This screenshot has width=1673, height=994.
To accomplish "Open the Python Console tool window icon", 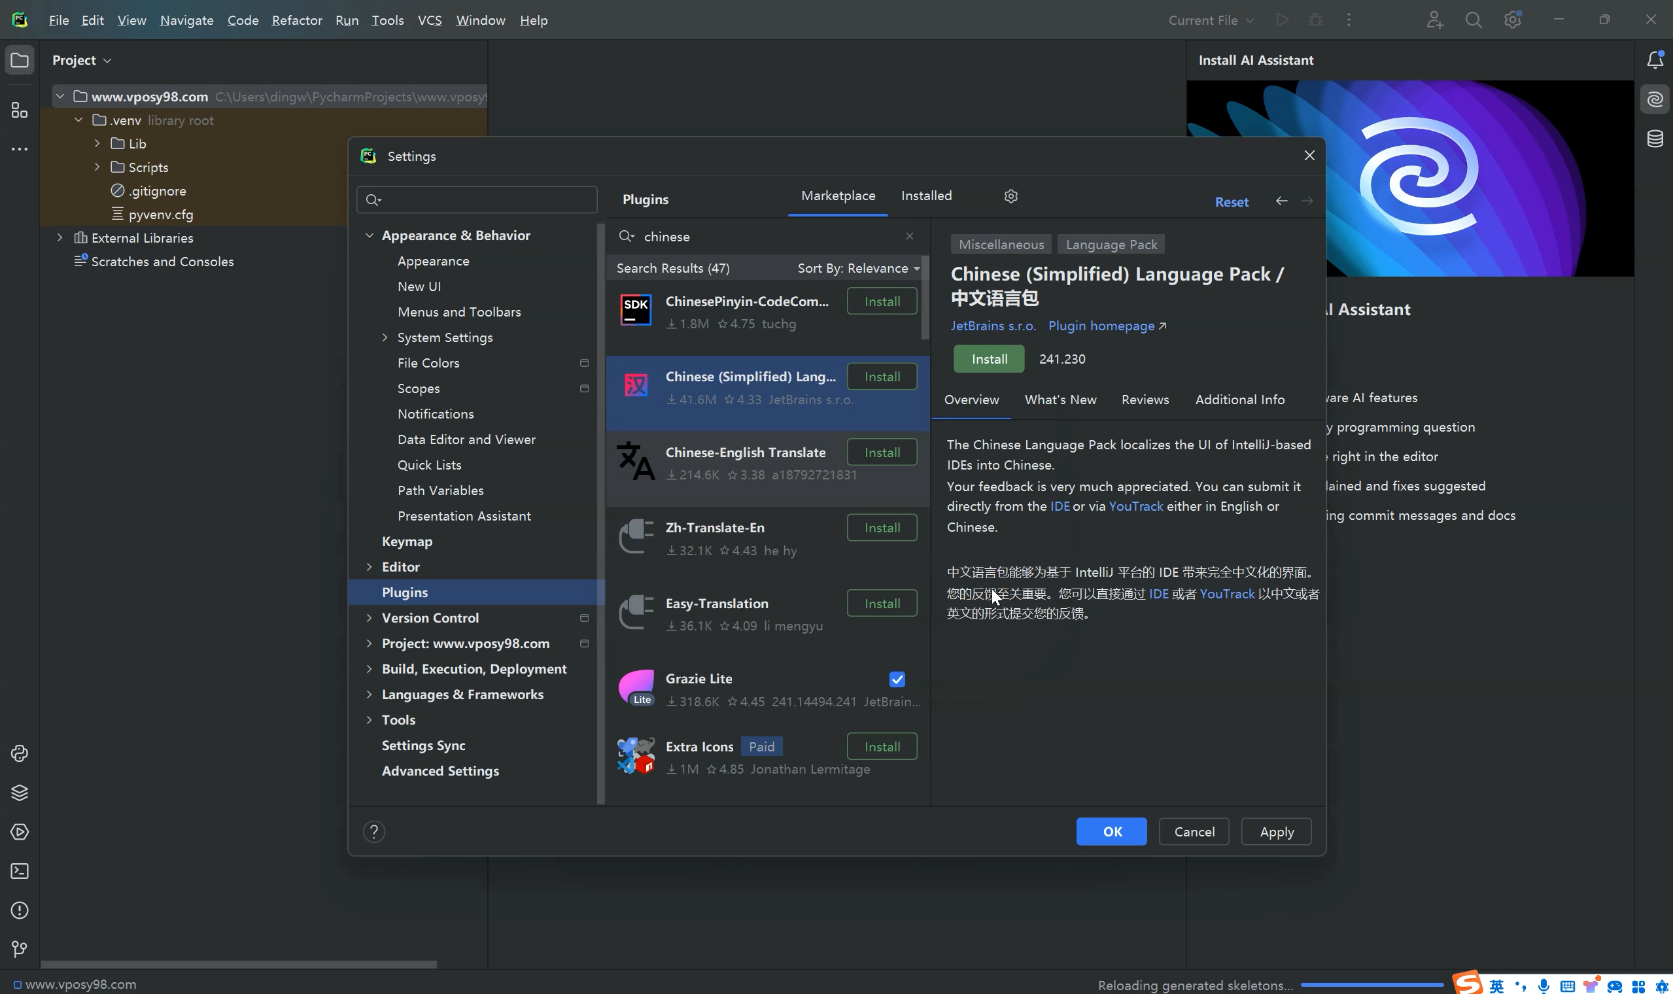I will [20, 753].
